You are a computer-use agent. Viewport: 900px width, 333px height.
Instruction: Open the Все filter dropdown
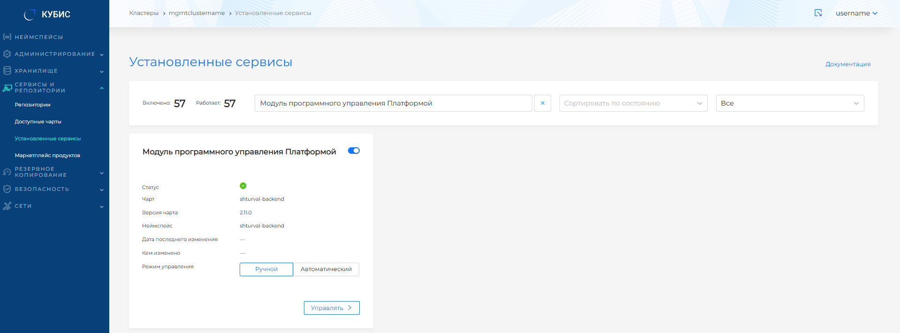point(790,103)
